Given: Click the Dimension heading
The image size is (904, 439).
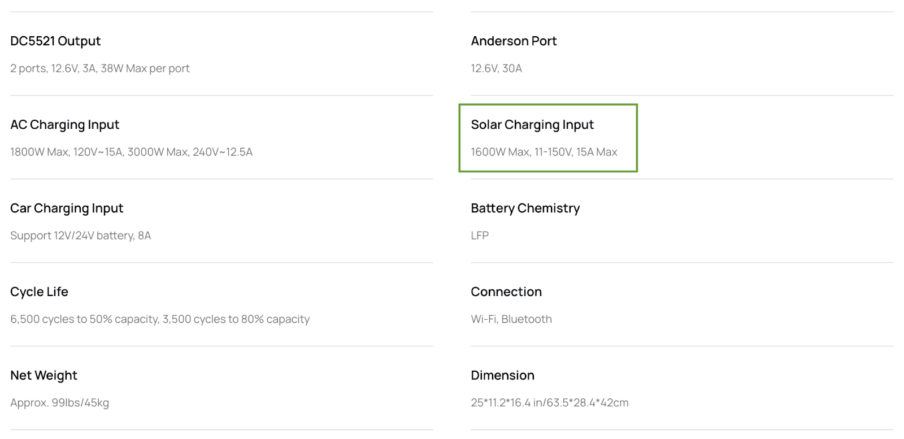Looking at the screenshot, I should pos(503,376).
